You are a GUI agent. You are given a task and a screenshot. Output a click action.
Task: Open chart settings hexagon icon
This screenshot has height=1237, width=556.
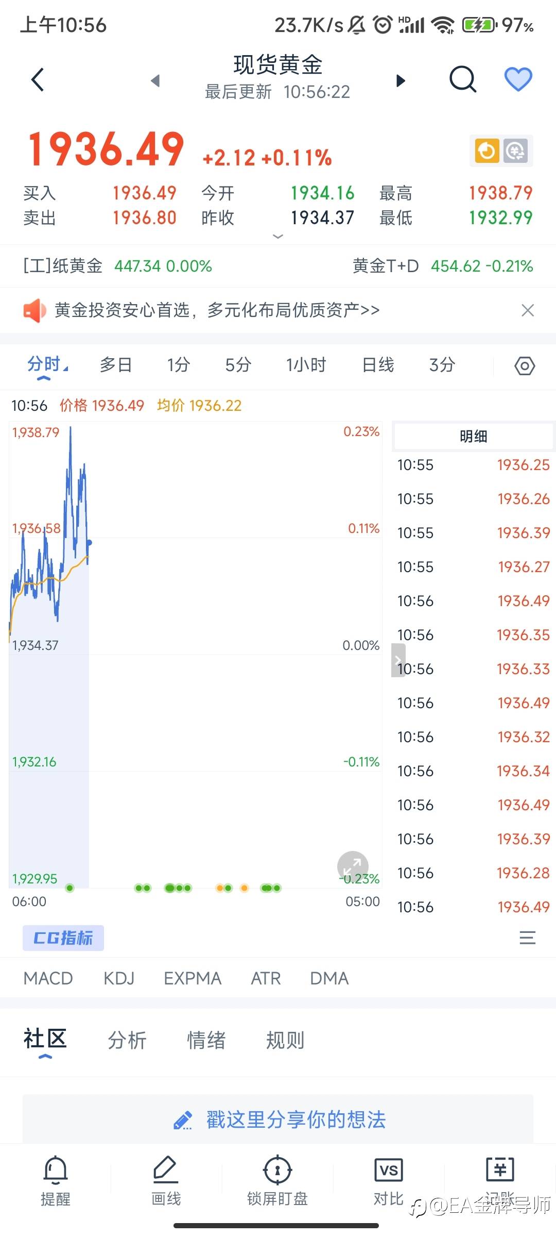[525, 366]
